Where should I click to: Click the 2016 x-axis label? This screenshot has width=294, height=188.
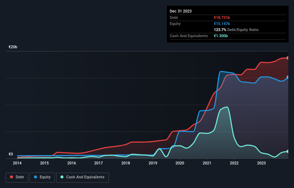(x=72, y=163)
